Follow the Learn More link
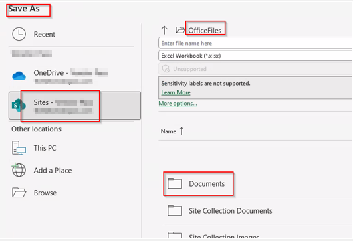The height and width of the screenshot is (241, 353). pos(176,92)
